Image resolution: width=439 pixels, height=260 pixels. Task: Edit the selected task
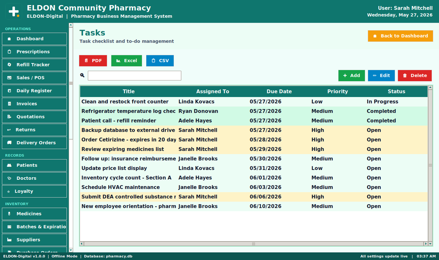click(381, 75)
